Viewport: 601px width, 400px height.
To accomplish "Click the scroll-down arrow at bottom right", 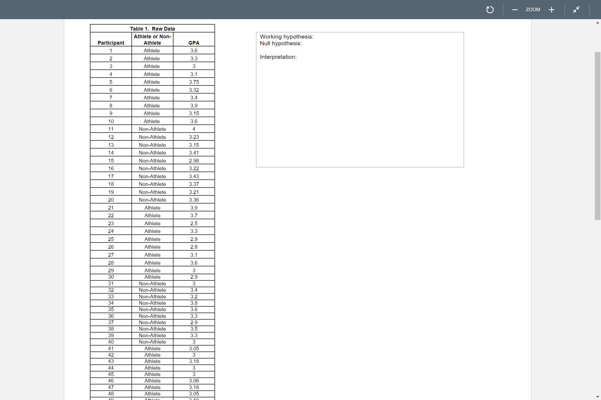I will [x=598, y=397].
